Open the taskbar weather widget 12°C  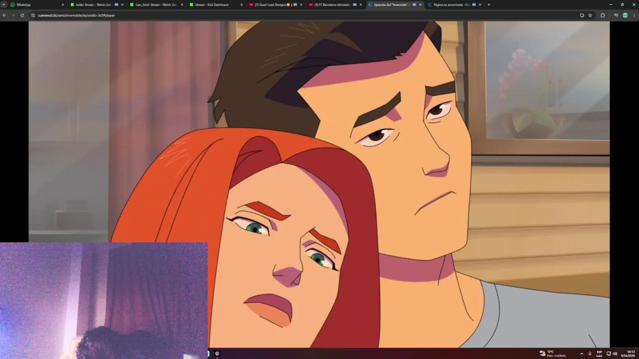click(x=553, y=353)
